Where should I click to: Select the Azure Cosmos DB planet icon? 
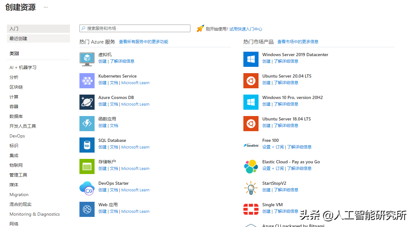[87, 102]
